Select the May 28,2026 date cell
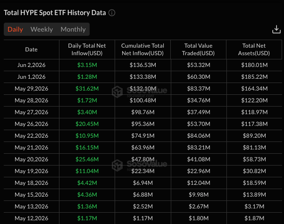284x224 pixels. coord(31,100)
